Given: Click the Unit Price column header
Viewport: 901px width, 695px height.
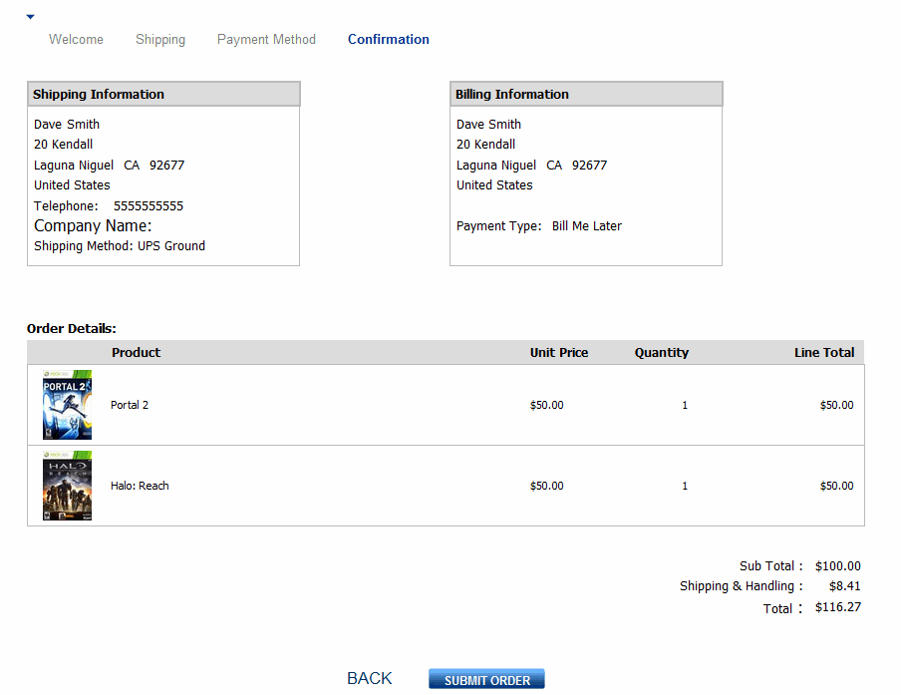Looking at the screenshot, I should click(x=559, y=353).
